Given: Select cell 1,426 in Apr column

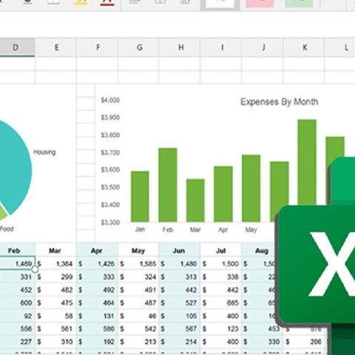Looking at the screenshot, I should tap(98, 263).
